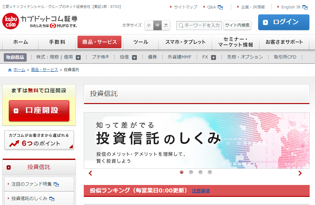Image resolution: width=315 pixels, height=205 pixels.
Task: Click the blue ログイン button
Action: [284, 22]
